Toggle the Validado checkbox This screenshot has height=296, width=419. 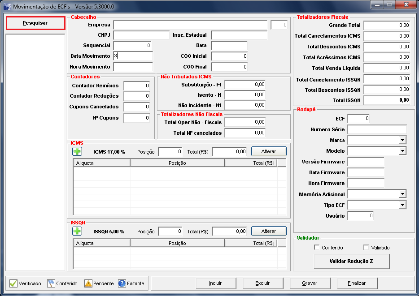tap(366, 248)
